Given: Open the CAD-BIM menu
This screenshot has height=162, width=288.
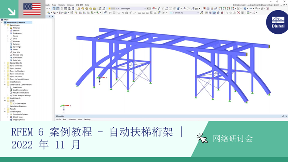Looking at the screenshot, I should [79, 5].
